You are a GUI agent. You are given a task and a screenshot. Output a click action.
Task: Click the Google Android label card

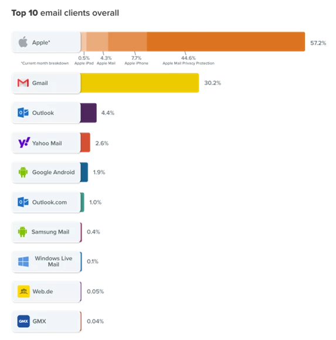46,172
